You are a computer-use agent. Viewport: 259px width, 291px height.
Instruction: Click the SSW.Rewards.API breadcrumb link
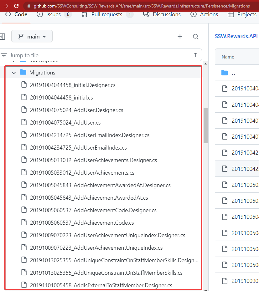tap(236, 36)
